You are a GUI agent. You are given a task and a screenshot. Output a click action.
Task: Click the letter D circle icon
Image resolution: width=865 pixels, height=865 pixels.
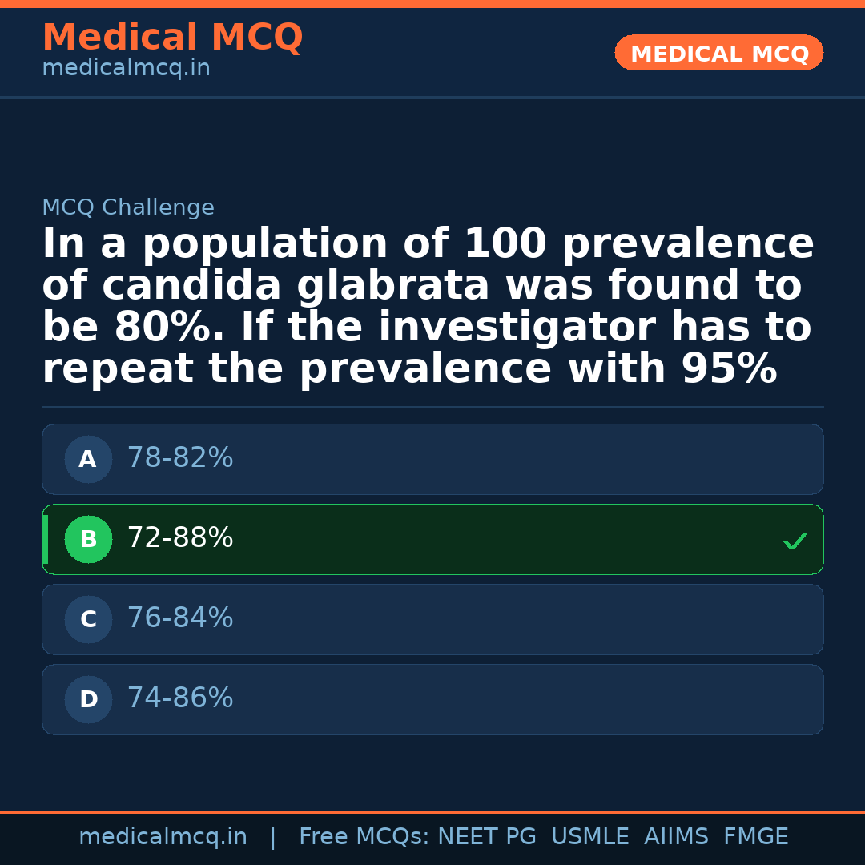tap(88, 700)
